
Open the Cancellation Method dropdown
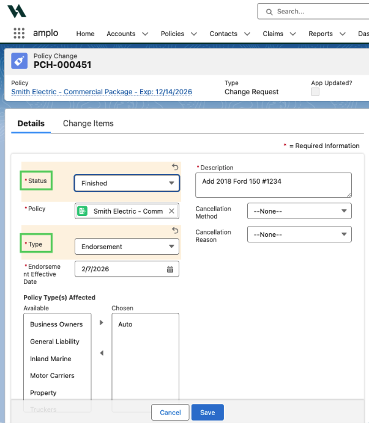[299, 211]
